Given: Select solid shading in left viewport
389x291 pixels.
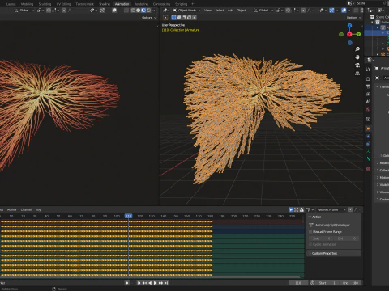Looking at the screenshot, I should tap(139, 11).
